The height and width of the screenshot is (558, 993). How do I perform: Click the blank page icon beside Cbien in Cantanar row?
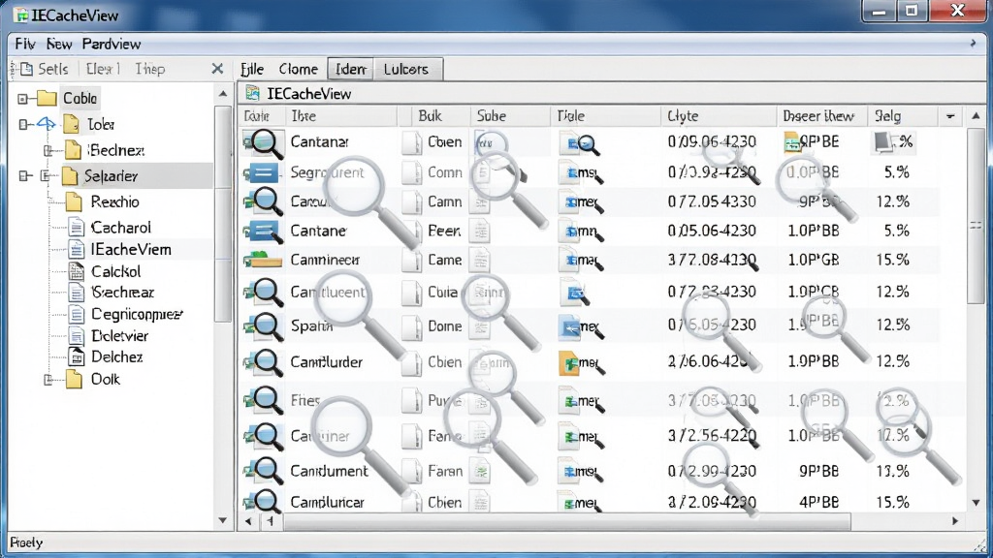pos(411,142)
